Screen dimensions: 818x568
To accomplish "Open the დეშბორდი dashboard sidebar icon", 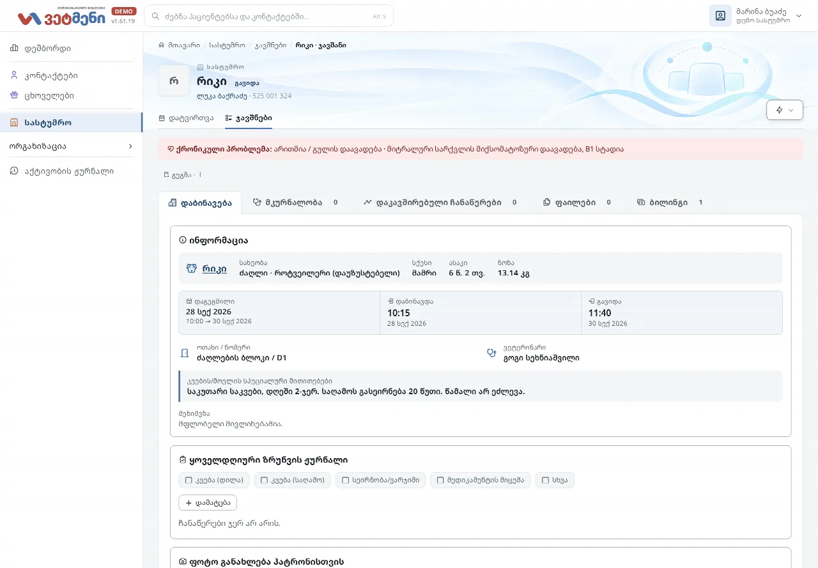I will [14, 48].
